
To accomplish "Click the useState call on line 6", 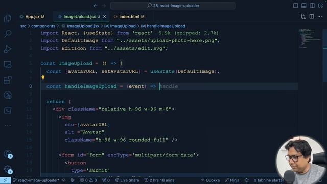I will 162,71.
